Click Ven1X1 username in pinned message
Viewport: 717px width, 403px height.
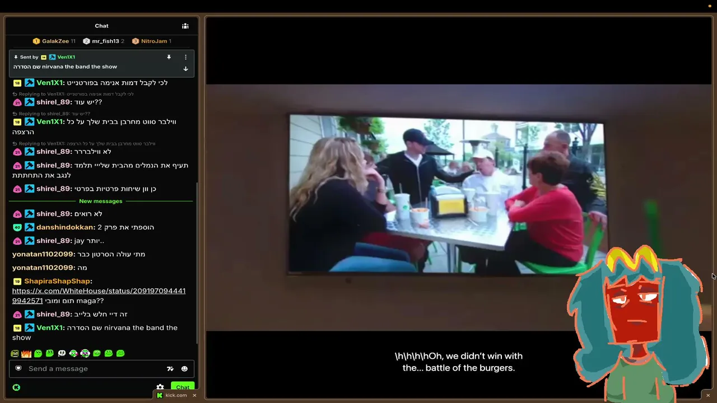click(x=66, y=57)
